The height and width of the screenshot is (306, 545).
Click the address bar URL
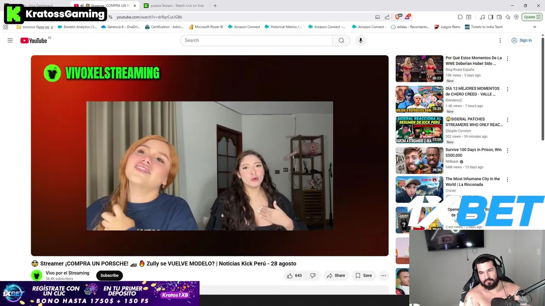tap(149, 17)
